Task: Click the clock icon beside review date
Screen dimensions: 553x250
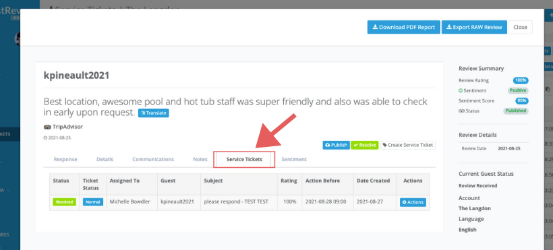Action: click(x=45, y=138)
